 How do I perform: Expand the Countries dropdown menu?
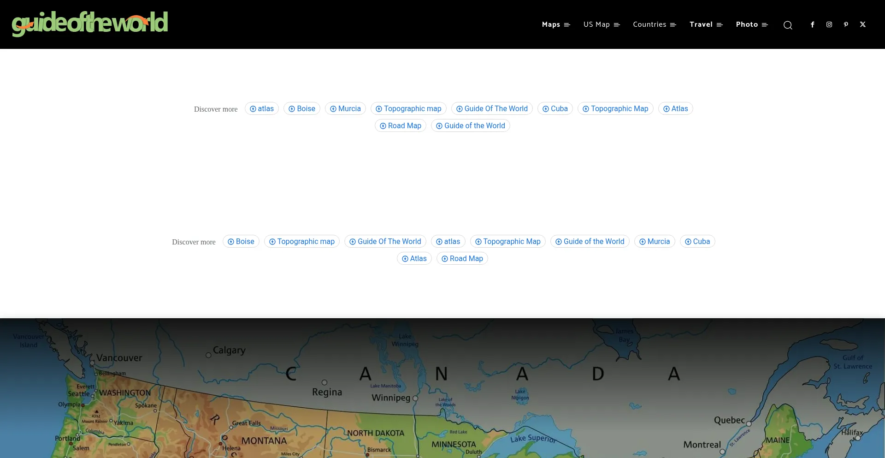coord(654,24)
